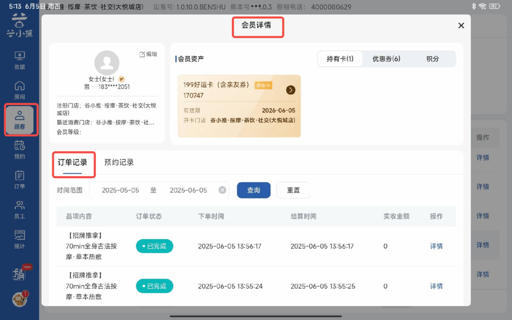The width and height of the screenshot is (512, 320).
Task: Click the 实收金额 column header
Action: [x=396, y=216]
